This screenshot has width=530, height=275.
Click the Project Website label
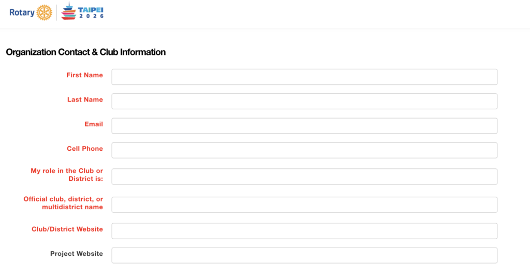pos(77,254)
